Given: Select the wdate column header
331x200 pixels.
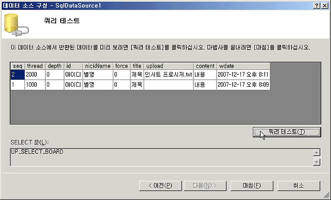Looking at the screenshot, I should tap(243, 66).
